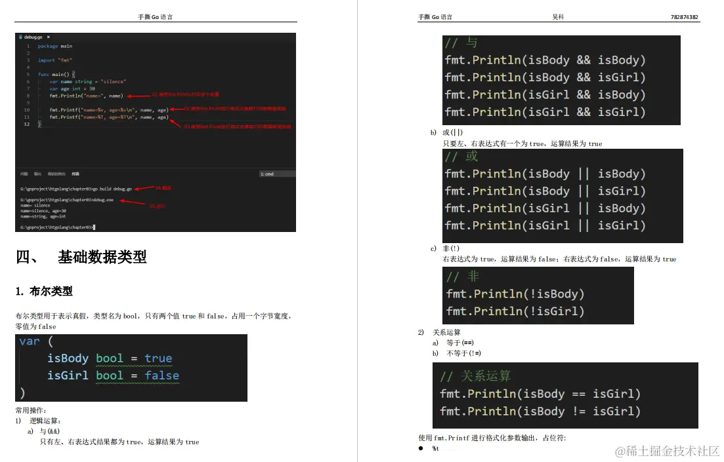Click the Printf line with %v placeholders
Image resolution: width=724 pixels, height=462 pixels.
click(109, 109)
